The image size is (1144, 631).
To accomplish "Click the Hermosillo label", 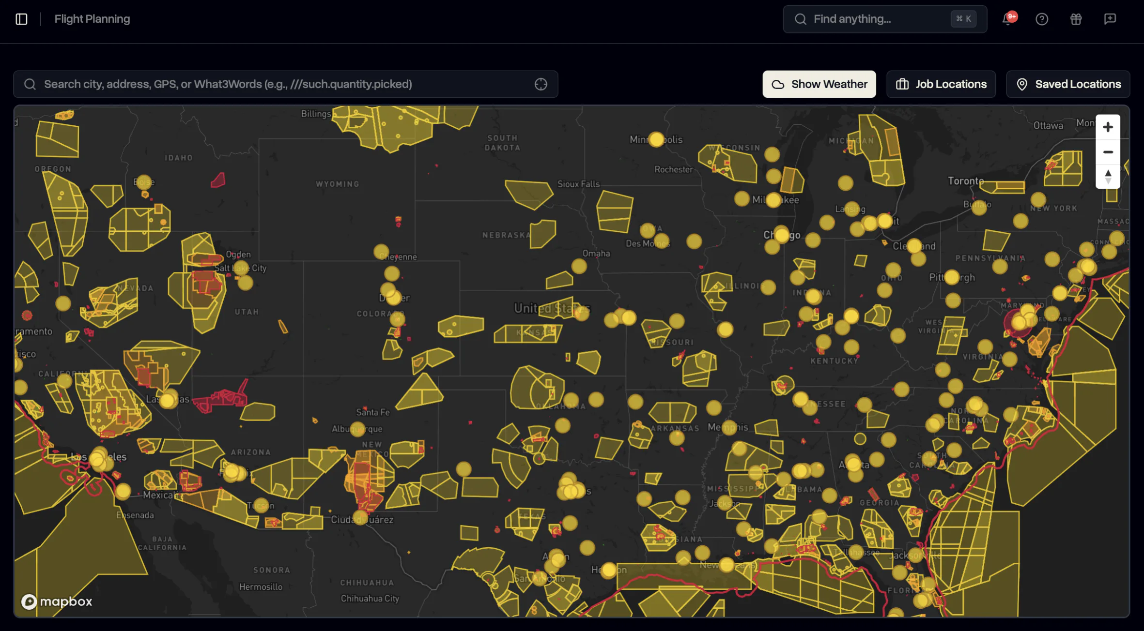I will 261,587.
